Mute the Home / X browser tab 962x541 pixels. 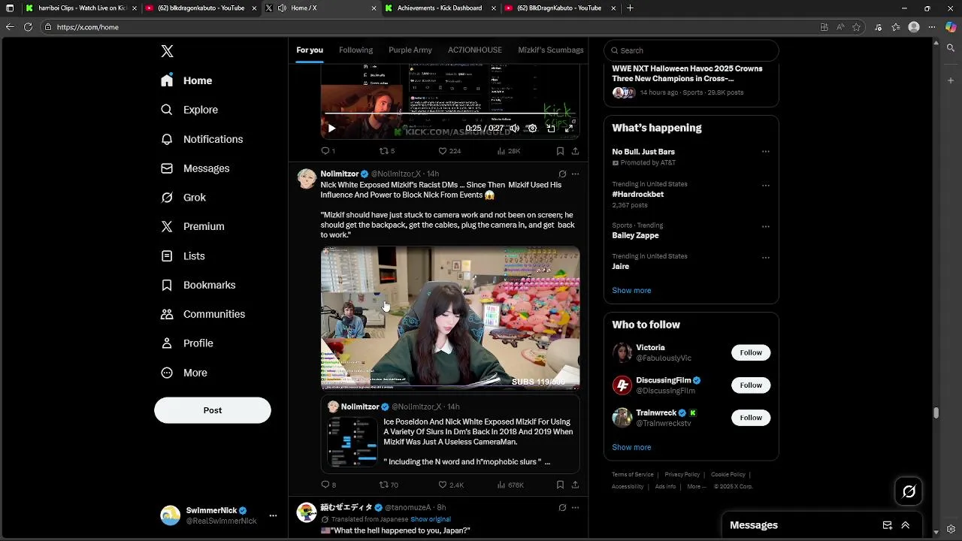(282, 8)
